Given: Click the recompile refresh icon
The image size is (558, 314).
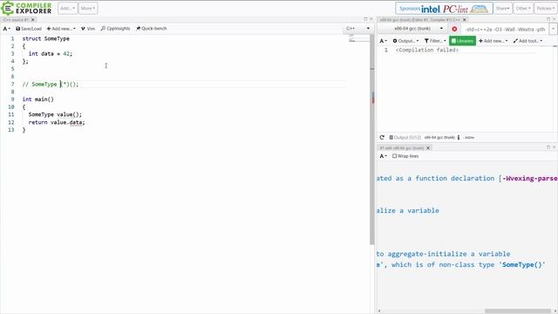Looking at the screenshot, I should click(x=382, y=138).
